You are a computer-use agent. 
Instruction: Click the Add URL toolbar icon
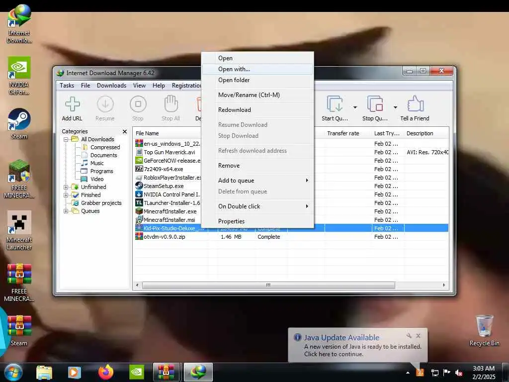[x=73, y=104]
